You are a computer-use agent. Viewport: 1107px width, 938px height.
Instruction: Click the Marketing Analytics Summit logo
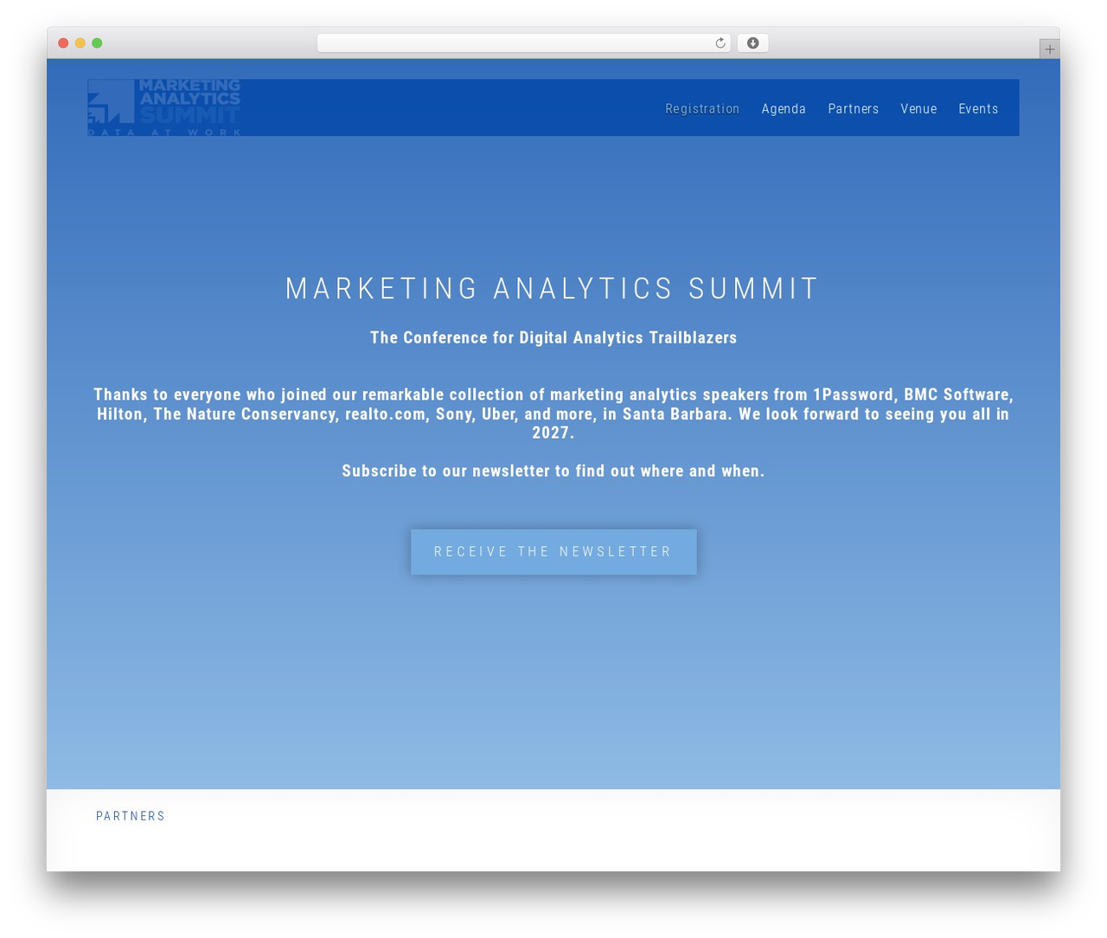(164, 107)
